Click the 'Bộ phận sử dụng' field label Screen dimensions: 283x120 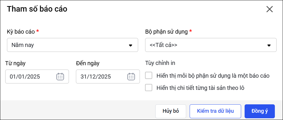click(x=166, y=31)
